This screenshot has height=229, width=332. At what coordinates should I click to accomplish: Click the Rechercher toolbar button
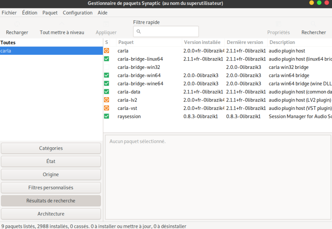pos(314,28)
